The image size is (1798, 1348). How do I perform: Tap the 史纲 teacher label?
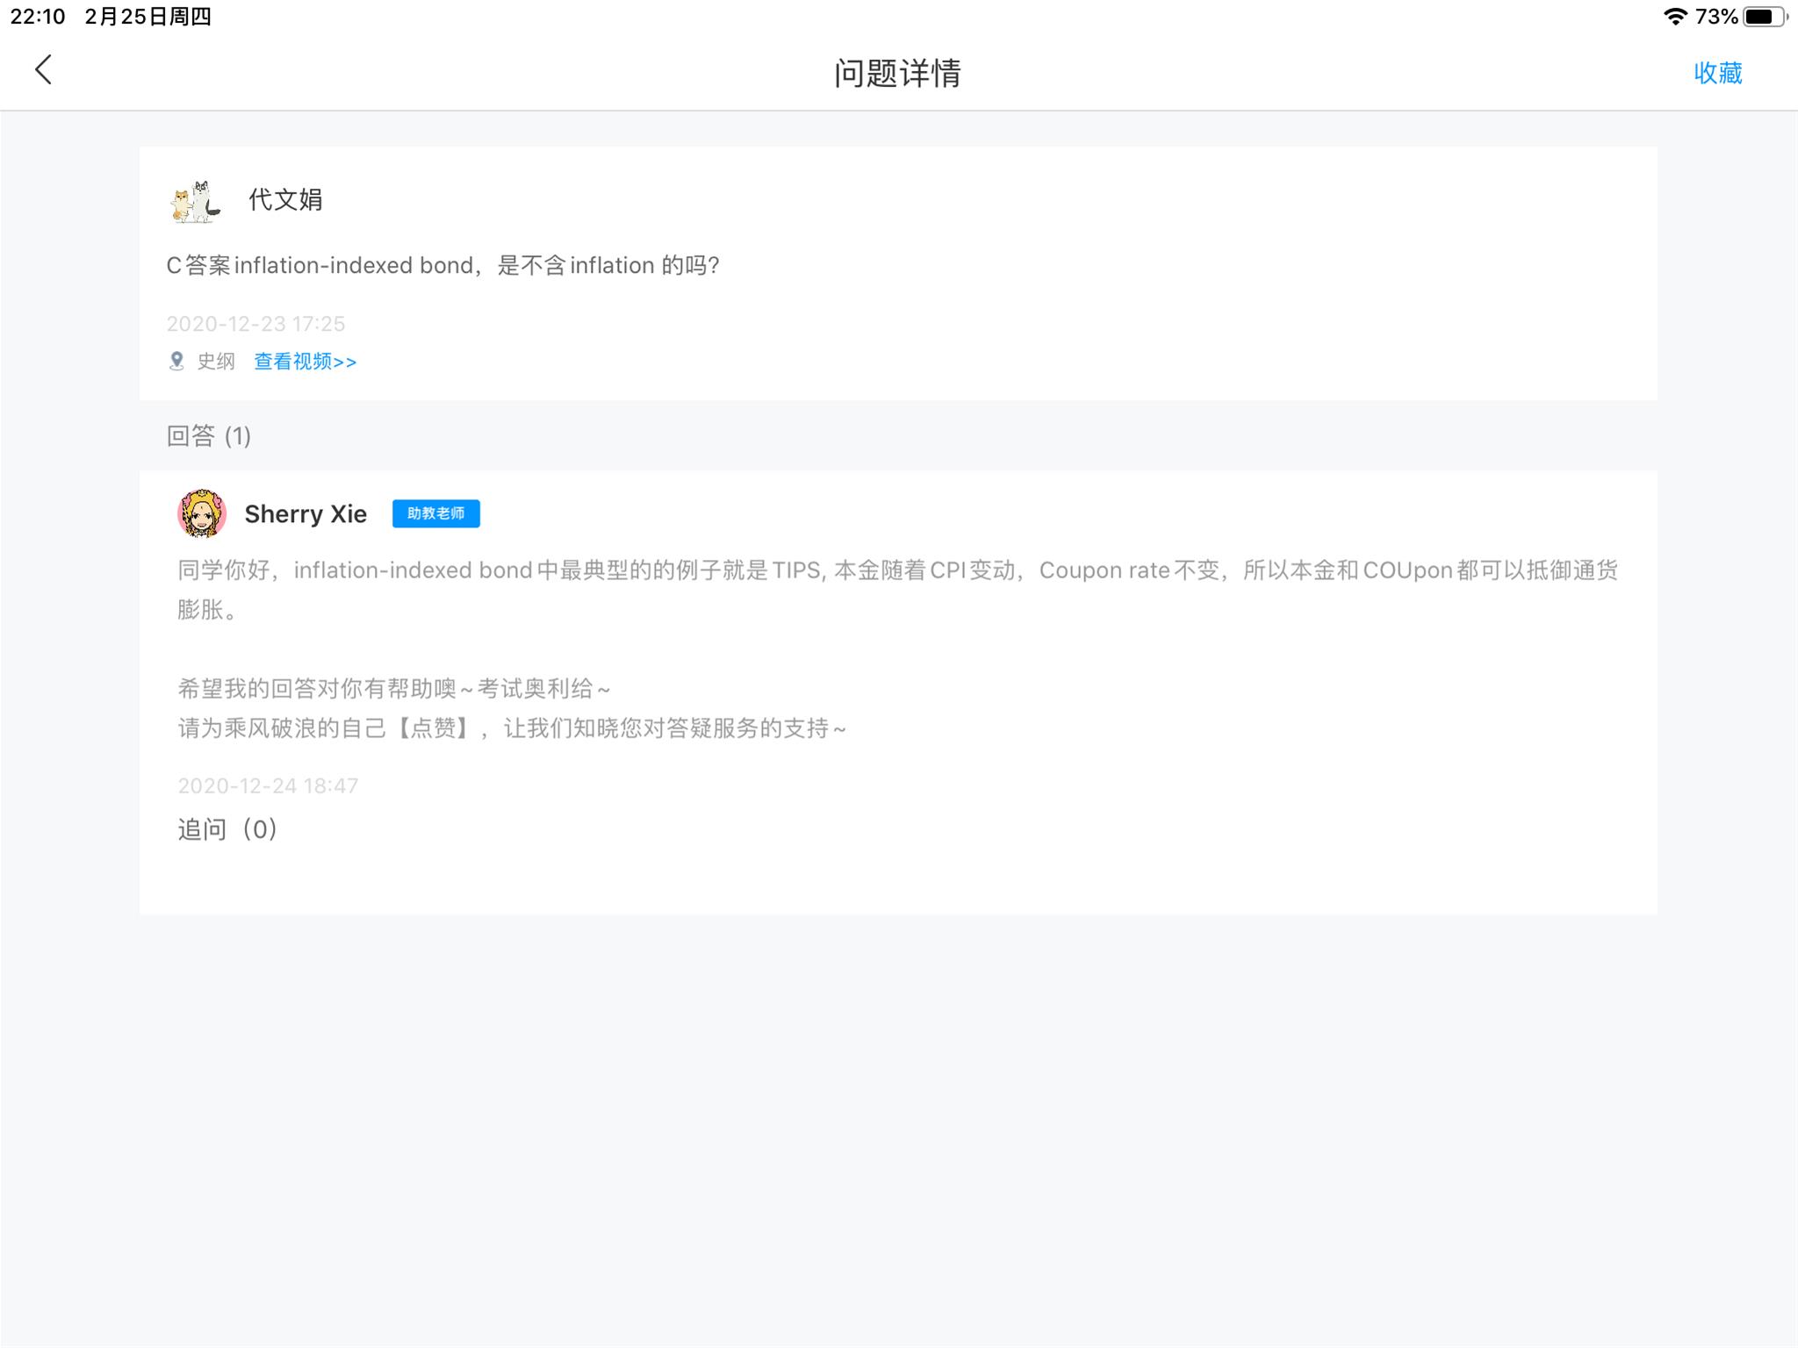[216, 362]
